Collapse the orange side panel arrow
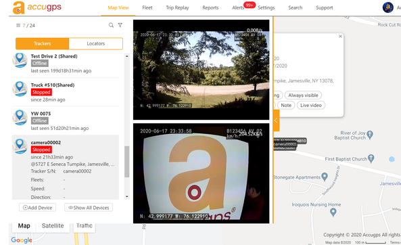The width and height of the screenshot is (401, 245). (x=276, y=120)
